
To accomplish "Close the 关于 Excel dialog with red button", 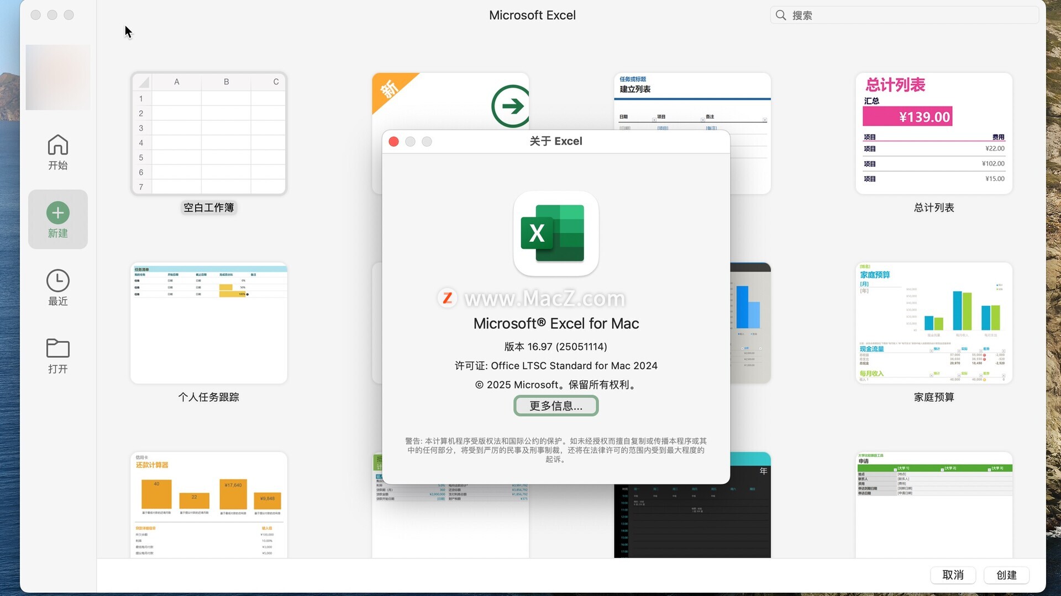I will [394, 142].
